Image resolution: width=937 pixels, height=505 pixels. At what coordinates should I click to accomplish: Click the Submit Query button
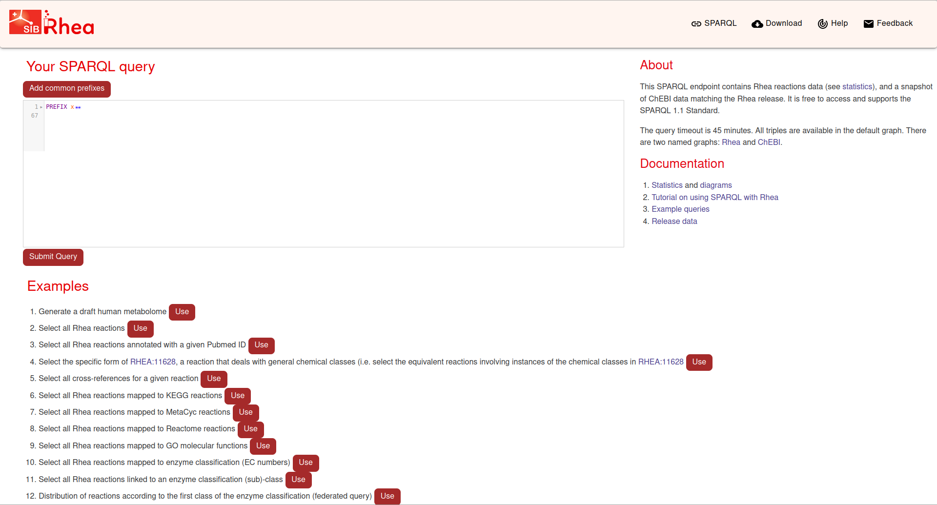pyautogui.click(x=53, y=257)
